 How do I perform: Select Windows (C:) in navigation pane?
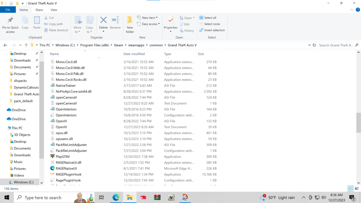[x=23, y=182]
